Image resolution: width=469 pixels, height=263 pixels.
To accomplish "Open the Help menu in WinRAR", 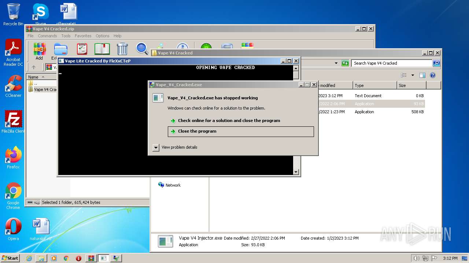I will tap(117, 36).
